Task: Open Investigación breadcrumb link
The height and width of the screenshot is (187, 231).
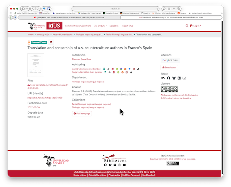Action: pyautogui.click(x=43, y=34)
